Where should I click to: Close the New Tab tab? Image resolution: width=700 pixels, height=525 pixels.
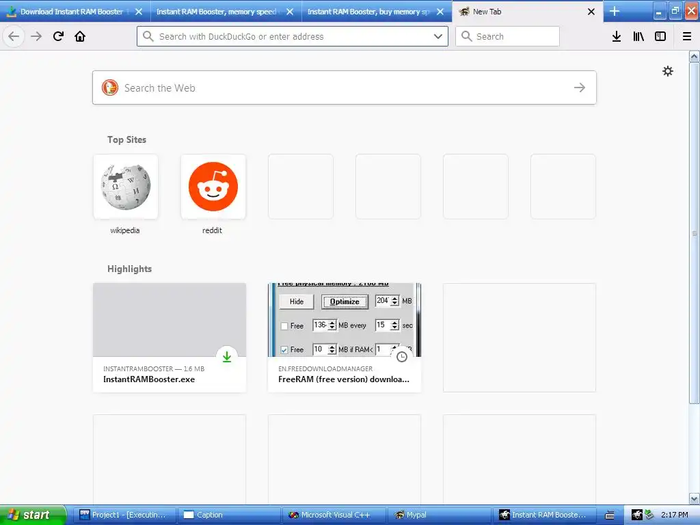(591, 12)
